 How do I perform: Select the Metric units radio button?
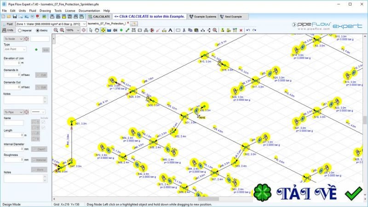point(38,30)
